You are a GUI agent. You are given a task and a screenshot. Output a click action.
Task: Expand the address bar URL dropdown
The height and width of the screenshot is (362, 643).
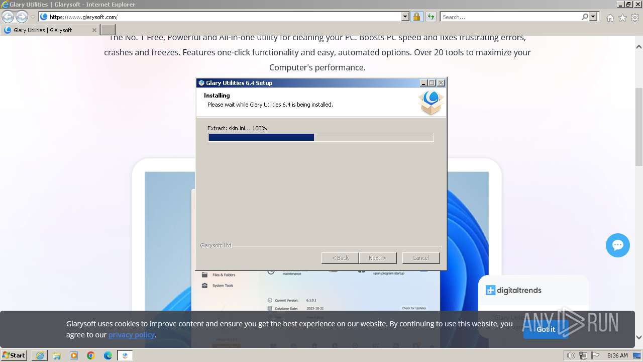coord(405,17)
